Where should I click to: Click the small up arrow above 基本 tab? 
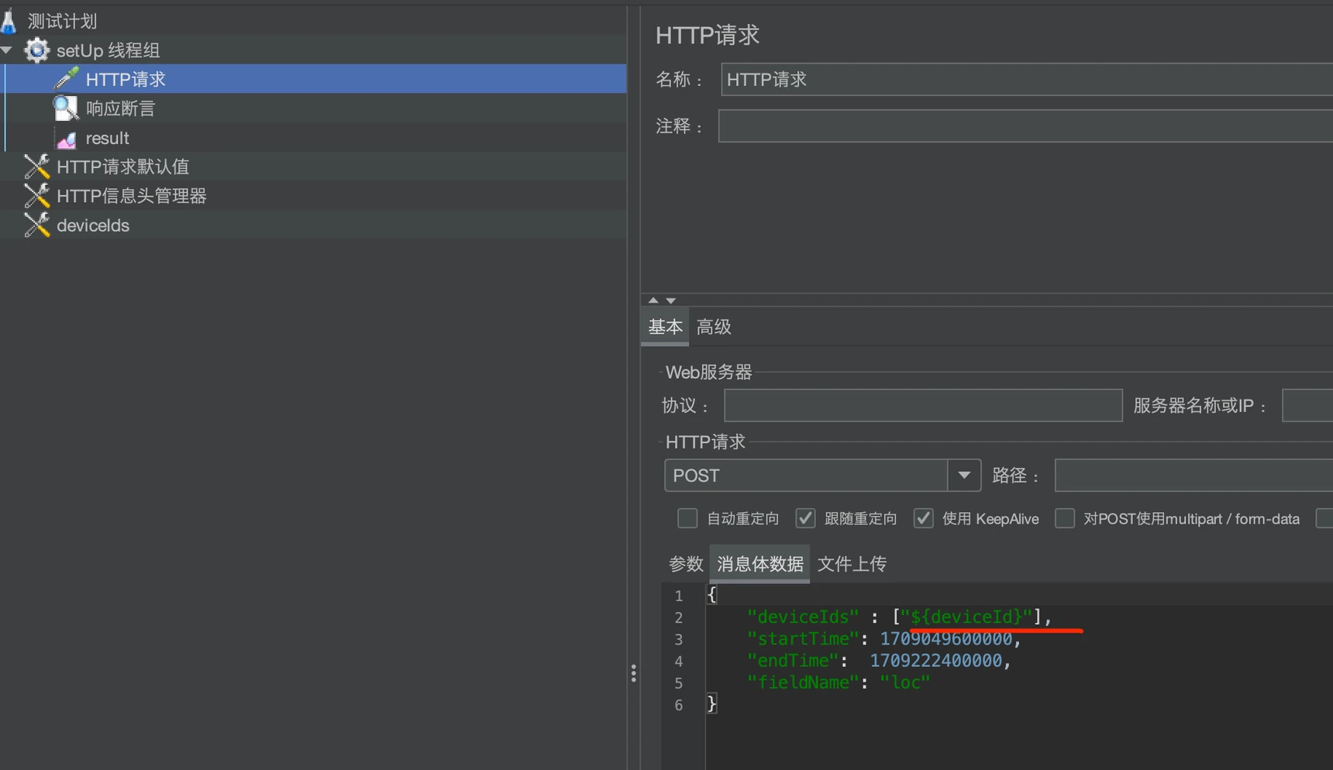(x=653, y=301)
